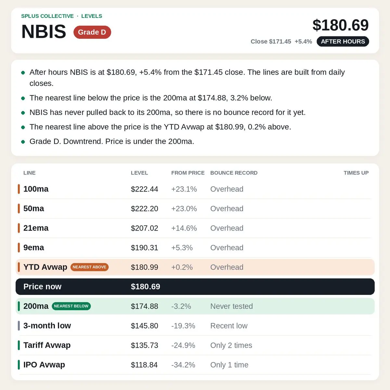This screenshot has width=390, height=390.
Task: Open the SPLUS COLLECTIVE header link
Action: [x=47, y=16]
